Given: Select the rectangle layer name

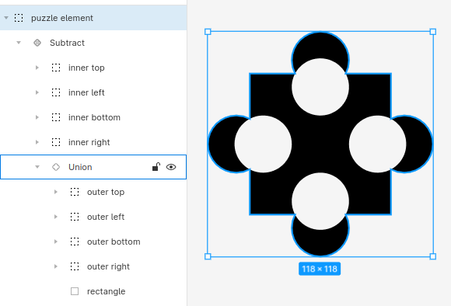Looking at the screenshot, I should point(106,291).
